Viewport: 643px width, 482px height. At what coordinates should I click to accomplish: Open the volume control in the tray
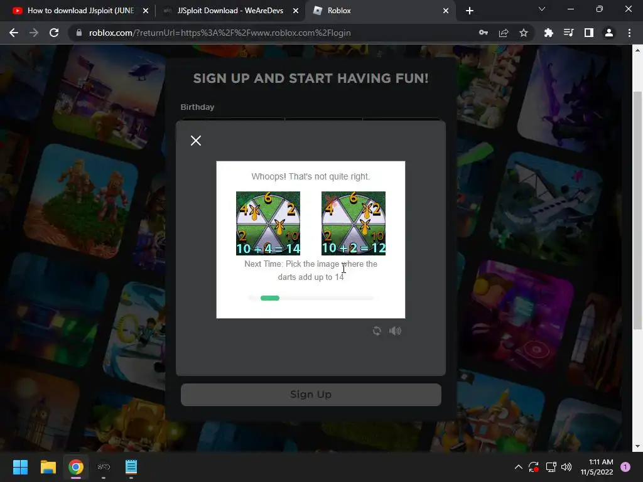coord(566,467)
